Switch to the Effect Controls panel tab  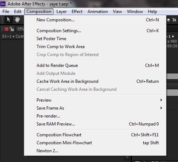click(x=20, y=29)
